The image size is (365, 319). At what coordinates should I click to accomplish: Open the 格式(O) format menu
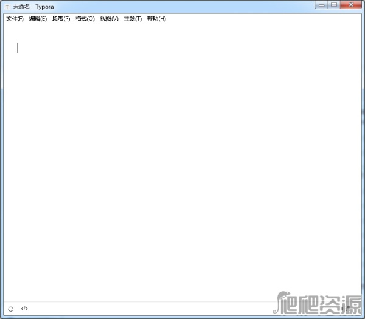coord(85,19)
